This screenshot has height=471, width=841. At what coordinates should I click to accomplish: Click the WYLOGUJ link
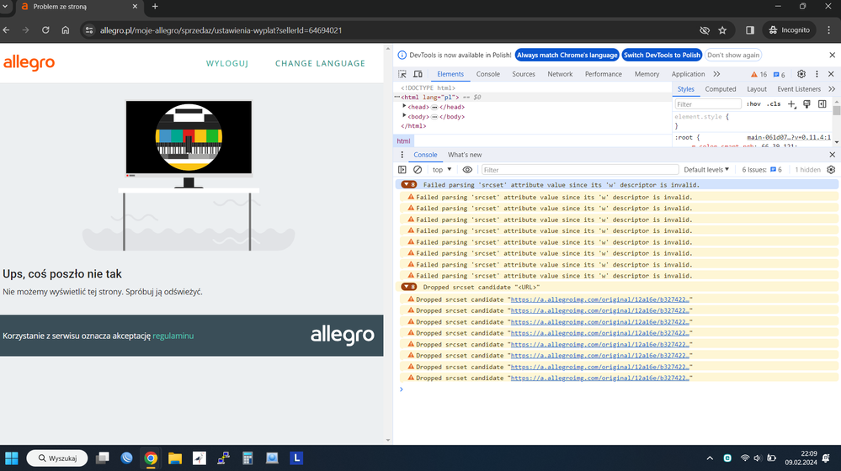point(227,63)
